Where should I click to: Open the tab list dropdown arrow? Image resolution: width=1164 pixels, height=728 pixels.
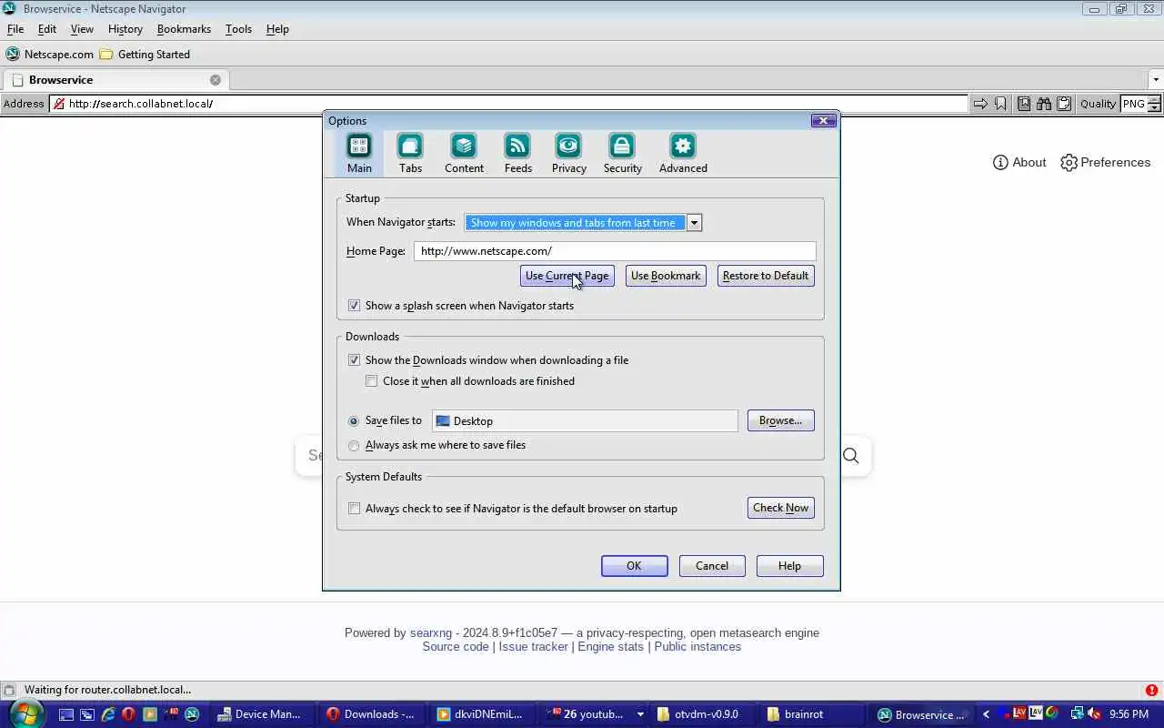click(x=1156, y=80)
